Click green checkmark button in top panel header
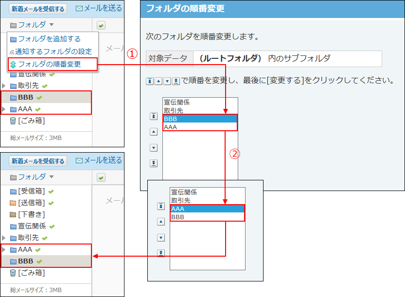The width and height of the screenshot is (405, 297). pos(101,25)
